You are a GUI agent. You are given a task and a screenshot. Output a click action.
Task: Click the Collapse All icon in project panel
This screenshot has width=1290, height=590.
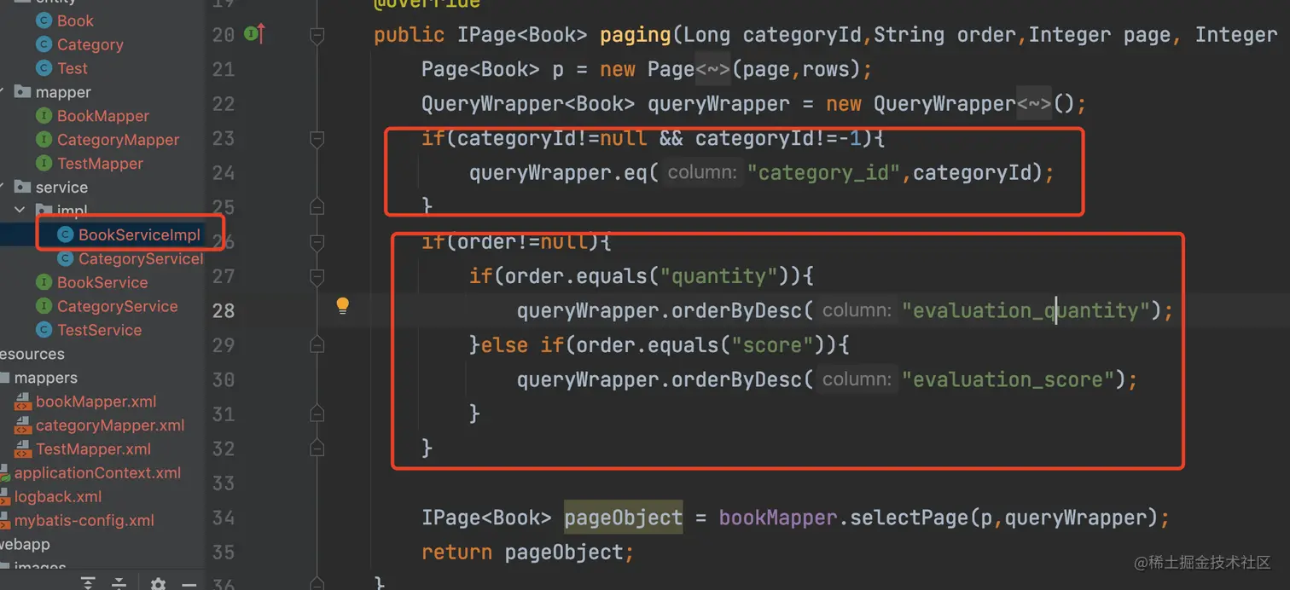[119, 583]
